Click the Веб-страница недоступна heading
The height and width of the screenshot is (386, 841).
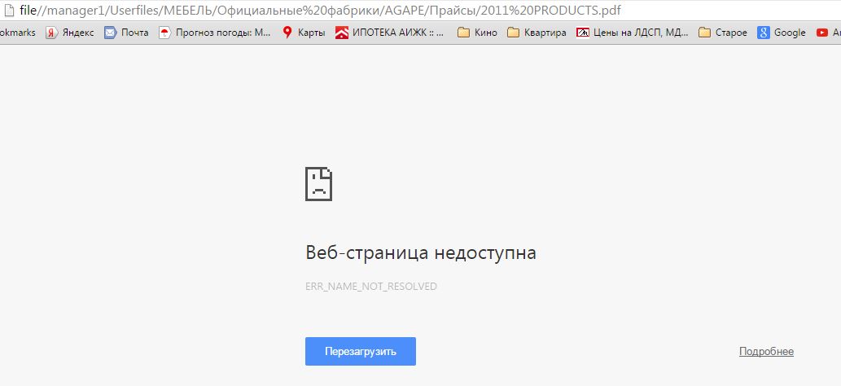[x=420, y=252]
